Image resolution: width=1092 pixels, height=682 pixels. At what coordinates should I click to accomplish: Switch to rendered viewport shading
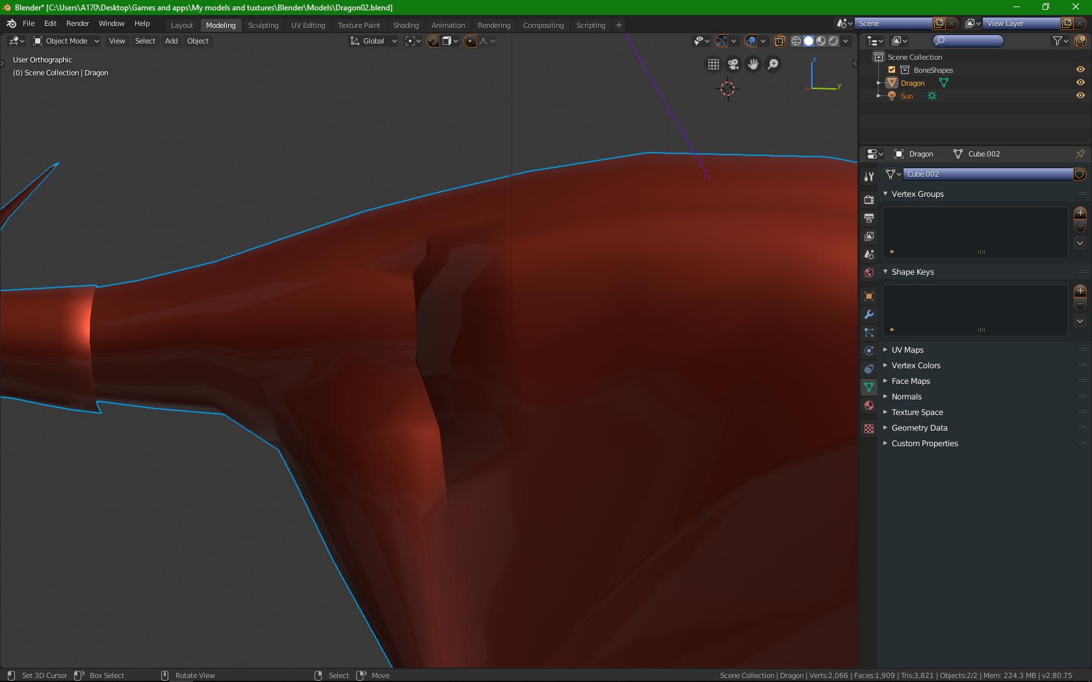click(833, 41)
